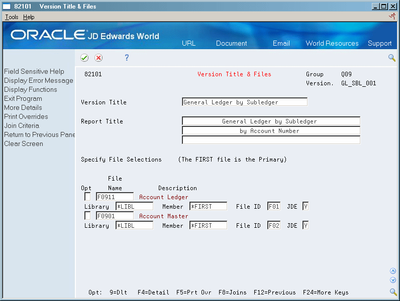Click the red figure icon in menu bar
The width and height of the screenshot is (400, 301).
pos(392,17)
